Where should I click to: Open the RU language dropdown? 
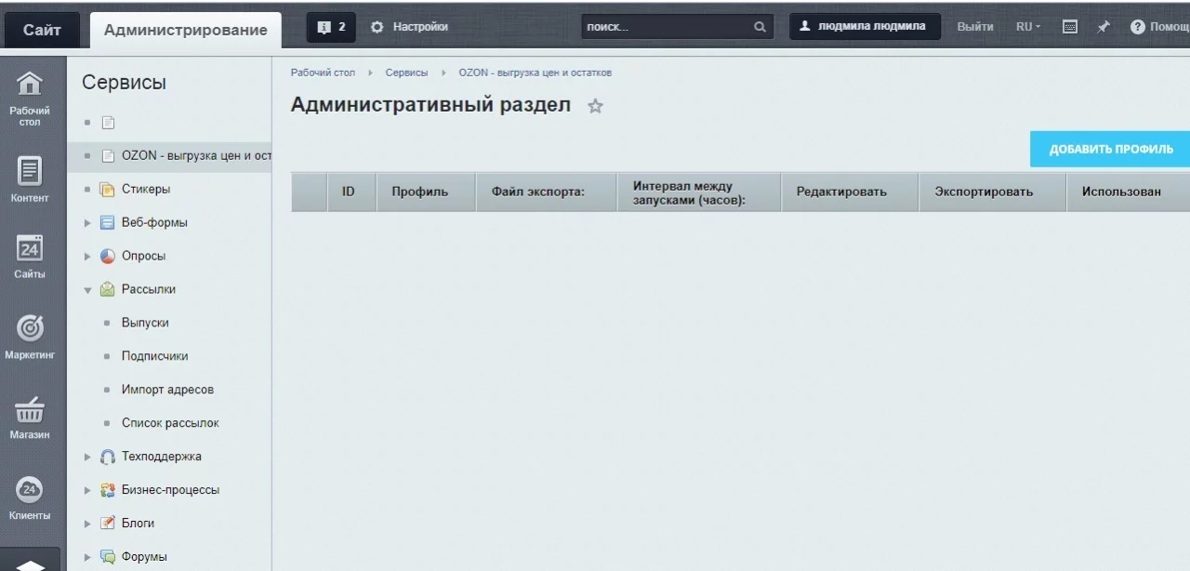(x=1028, y=27)
